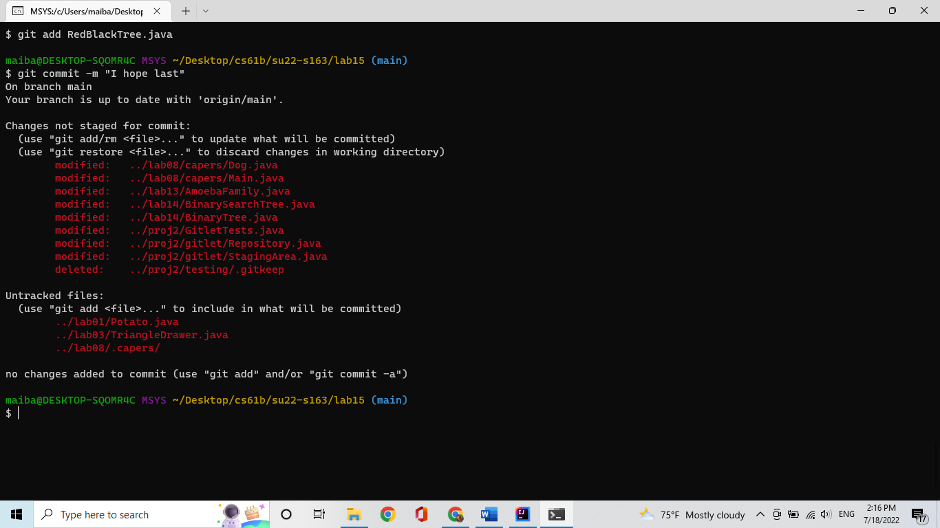Open a new terminal tab with plus button
The height and width of the screenshot is (528, 940).
point(186,11)
